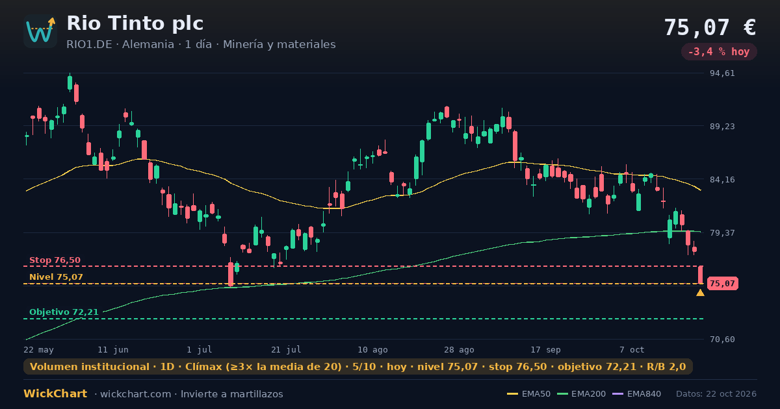780x409 pixels.
Task: Click the -3,4 % hoy badge
Action: [719, 52]
